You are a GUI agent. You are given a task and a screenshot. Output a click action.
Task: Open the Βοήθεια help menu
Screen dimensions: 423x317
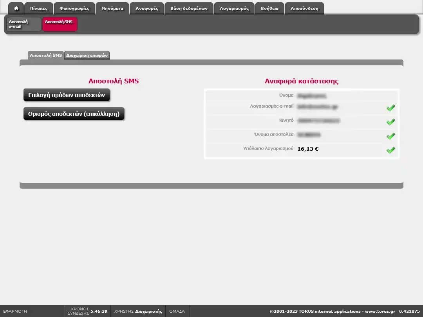tap(269, 8)
